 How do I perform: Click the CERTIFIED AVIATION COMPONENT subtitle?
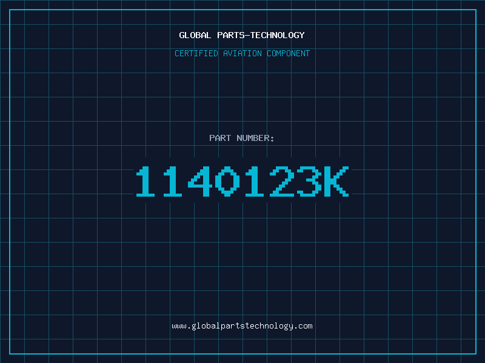pos(242,53)
